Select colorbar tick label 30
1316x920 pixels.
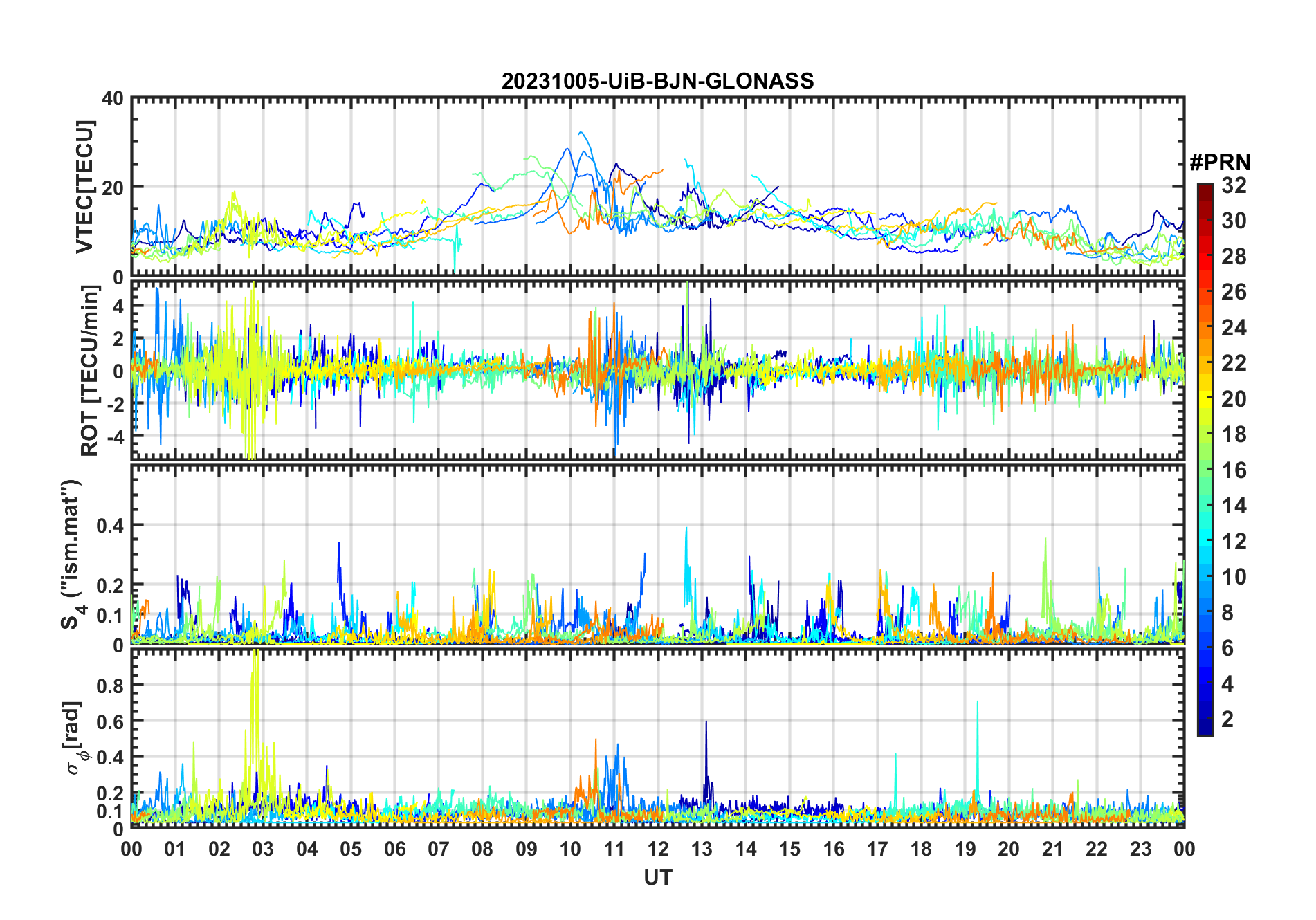click(x=1234, y=221)
